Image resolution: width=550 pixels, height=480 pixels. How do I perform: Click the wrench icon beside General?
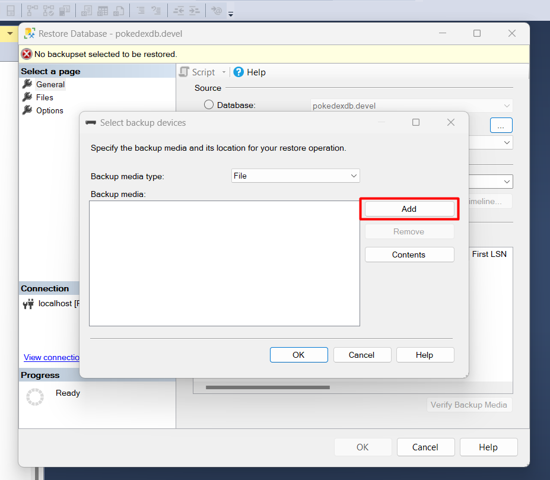click(27, 84)
